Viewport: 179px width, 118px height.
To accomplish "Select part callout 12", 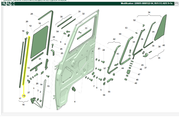I will (x=30, y=26).
